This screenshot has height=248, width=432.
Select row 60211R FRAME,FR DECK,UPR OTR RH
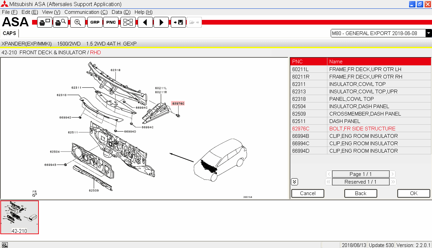coord(360,76)
